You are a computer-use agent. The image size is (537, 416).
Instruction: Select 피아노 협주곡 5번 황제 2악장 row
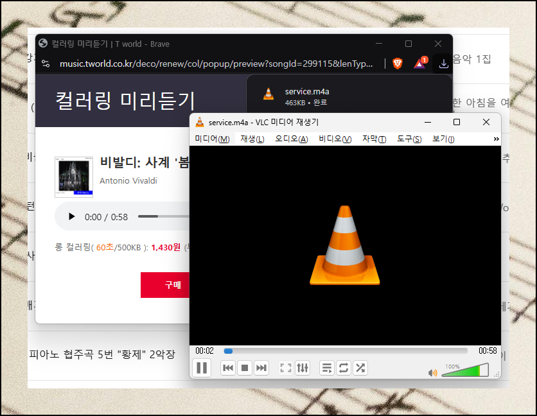[101, 355]
